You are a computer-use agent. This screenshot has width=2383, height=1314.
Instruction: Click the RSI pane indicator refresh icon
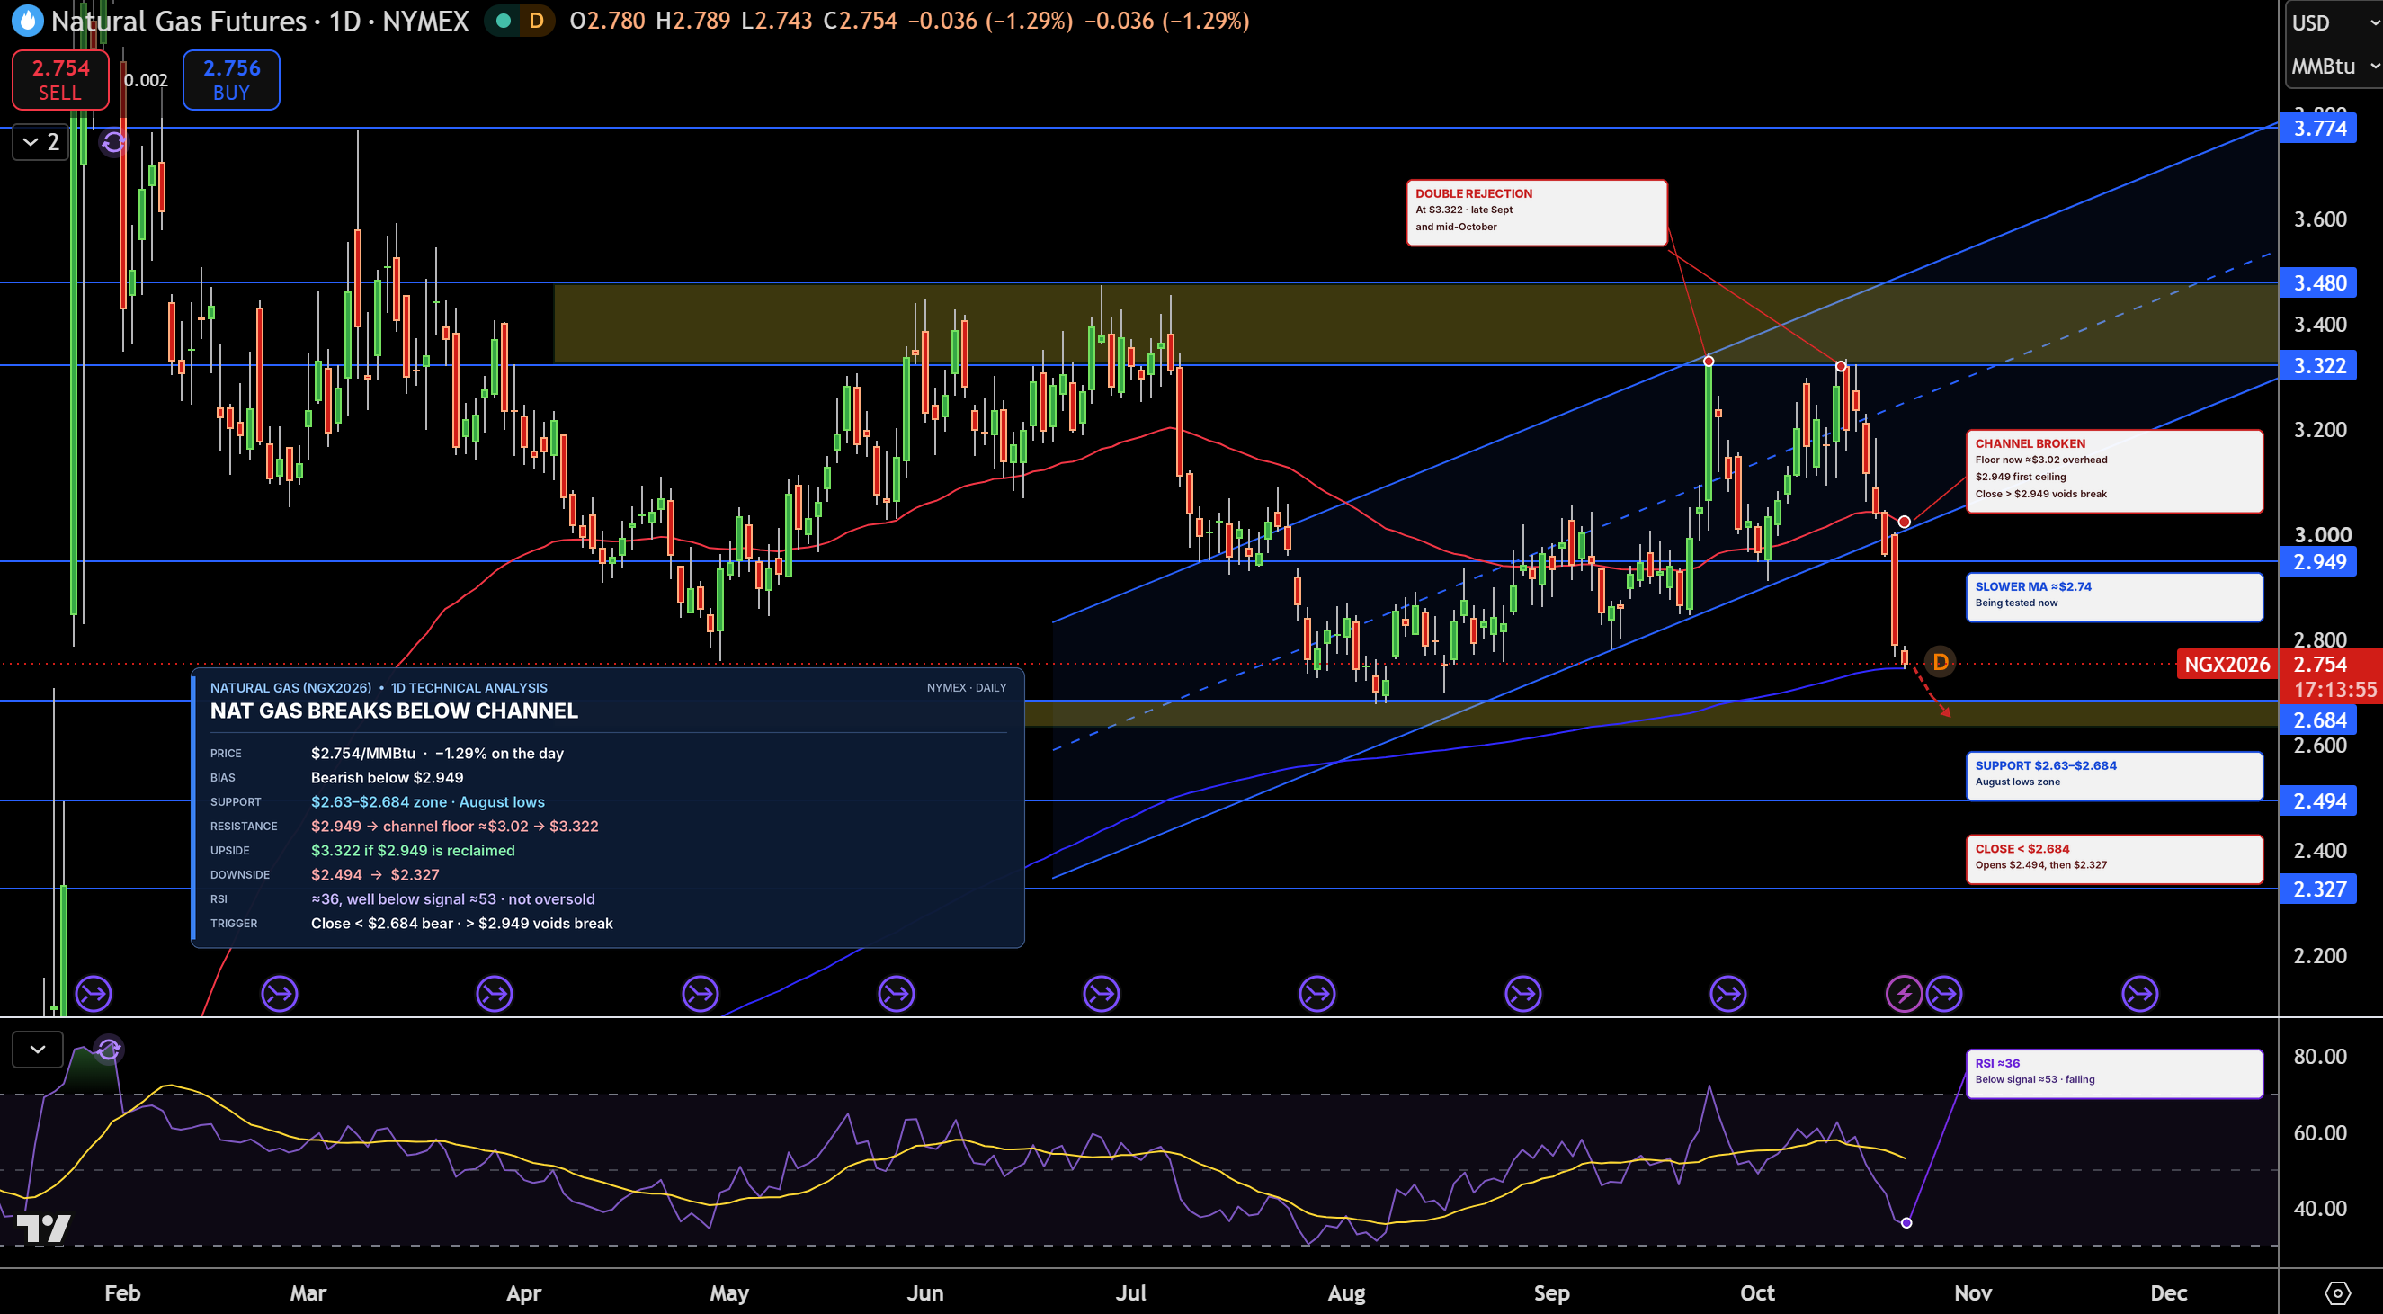(109, 1049)
